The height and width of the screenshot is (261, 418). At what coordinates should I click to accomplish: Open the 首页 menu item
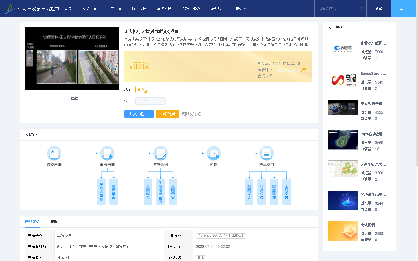click(68, 8)
